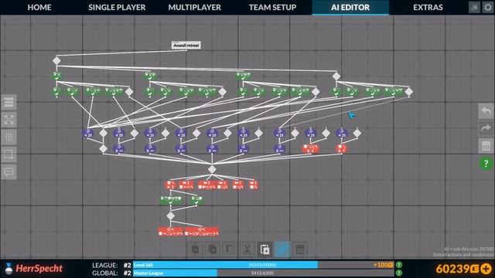Click the first copy icon in bottom toolbar
The height and width of the screenshot is (278, 495).
pos(196,249)
